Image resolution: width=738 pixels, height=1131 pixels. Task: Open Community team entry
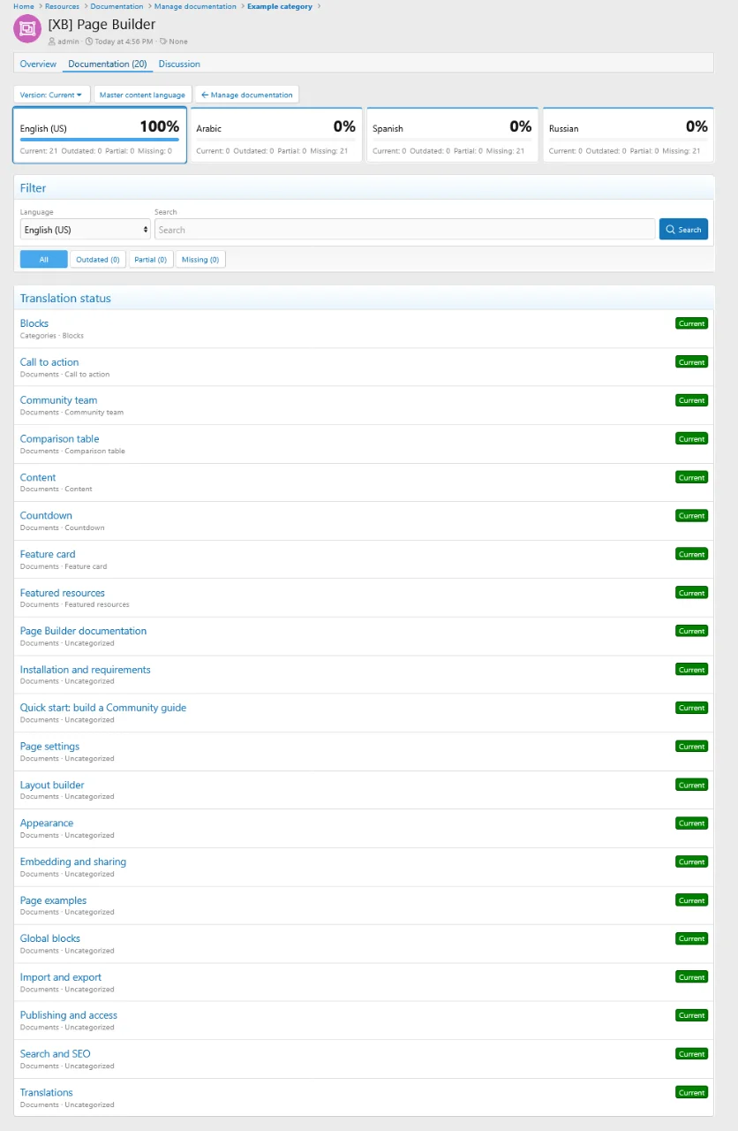pos(58,400)
